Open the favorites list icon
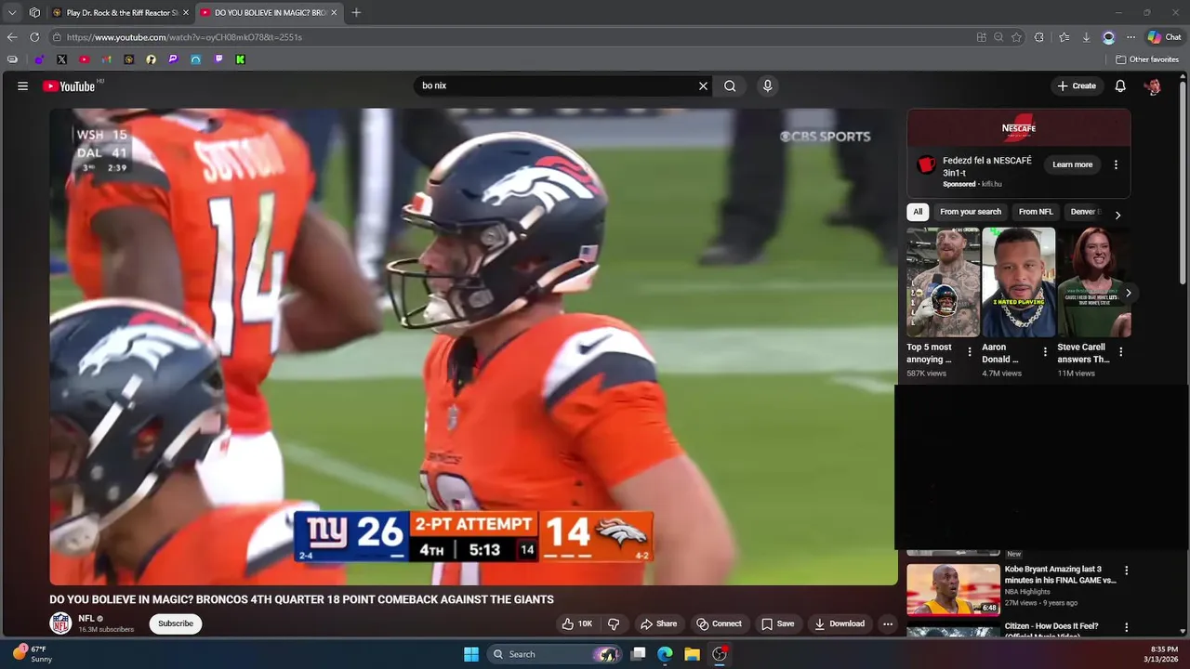 point(1064,37)
